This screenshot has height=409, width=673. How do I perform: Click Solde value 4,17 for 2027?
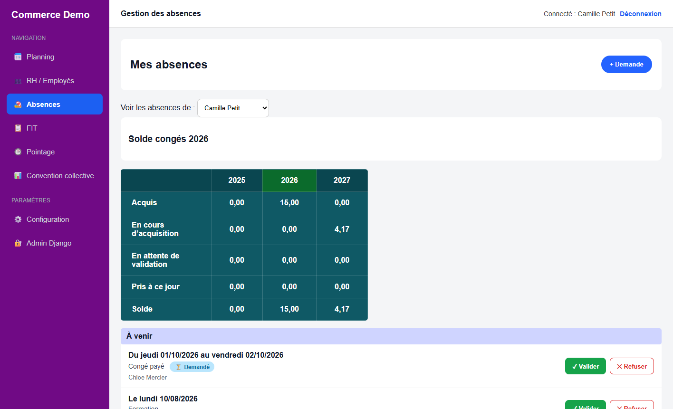(342, 309)
